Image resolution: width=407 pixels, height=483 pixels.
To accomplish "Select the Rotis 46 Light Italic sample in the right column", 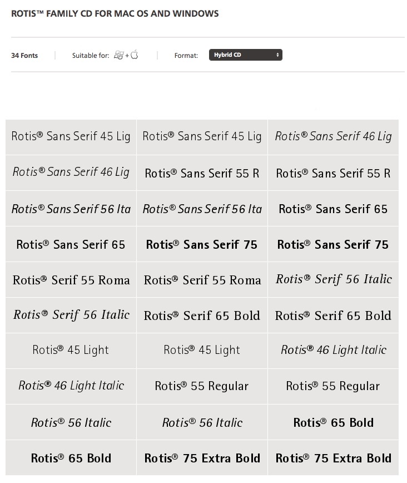I will point(333,351).
